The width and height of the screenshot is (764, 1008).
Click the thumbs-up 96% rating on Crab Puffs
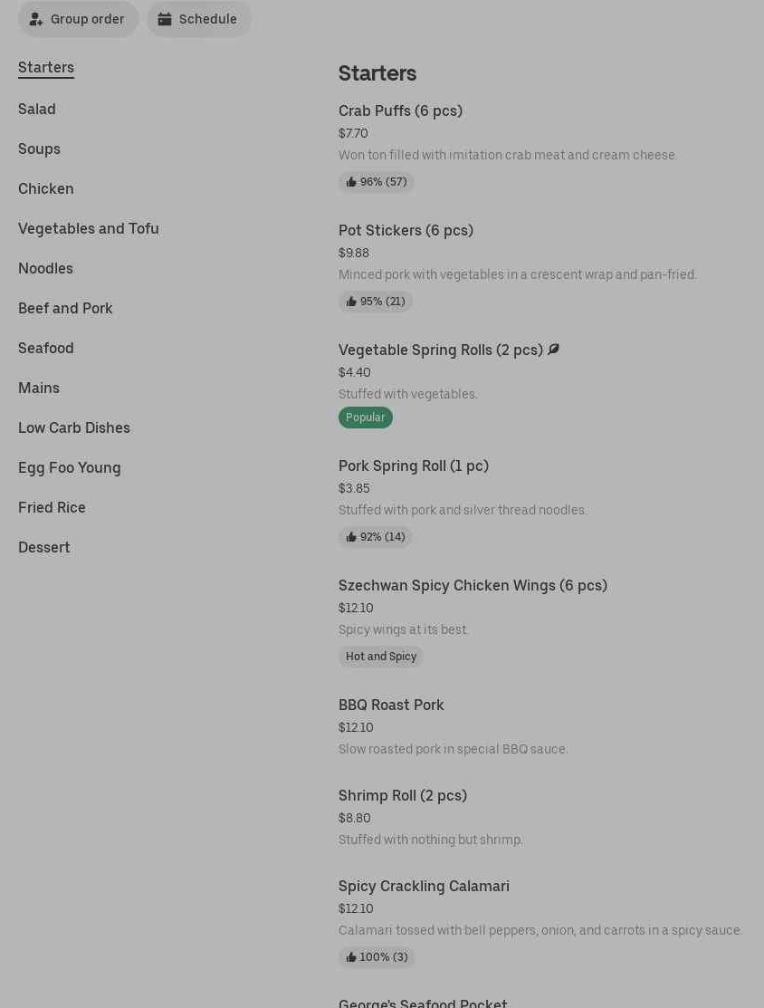376,182
